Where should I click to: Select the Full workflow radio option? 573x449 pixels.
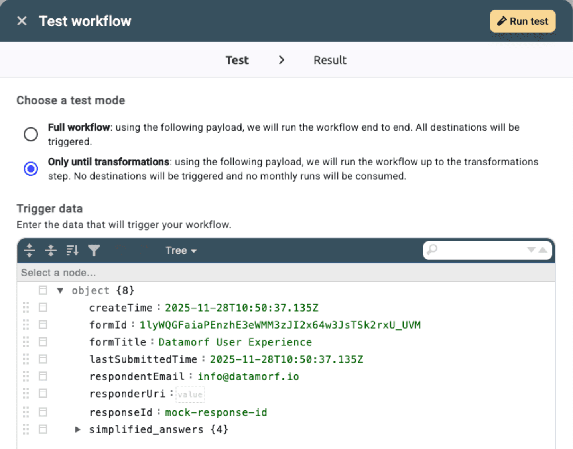click(31, 134)
